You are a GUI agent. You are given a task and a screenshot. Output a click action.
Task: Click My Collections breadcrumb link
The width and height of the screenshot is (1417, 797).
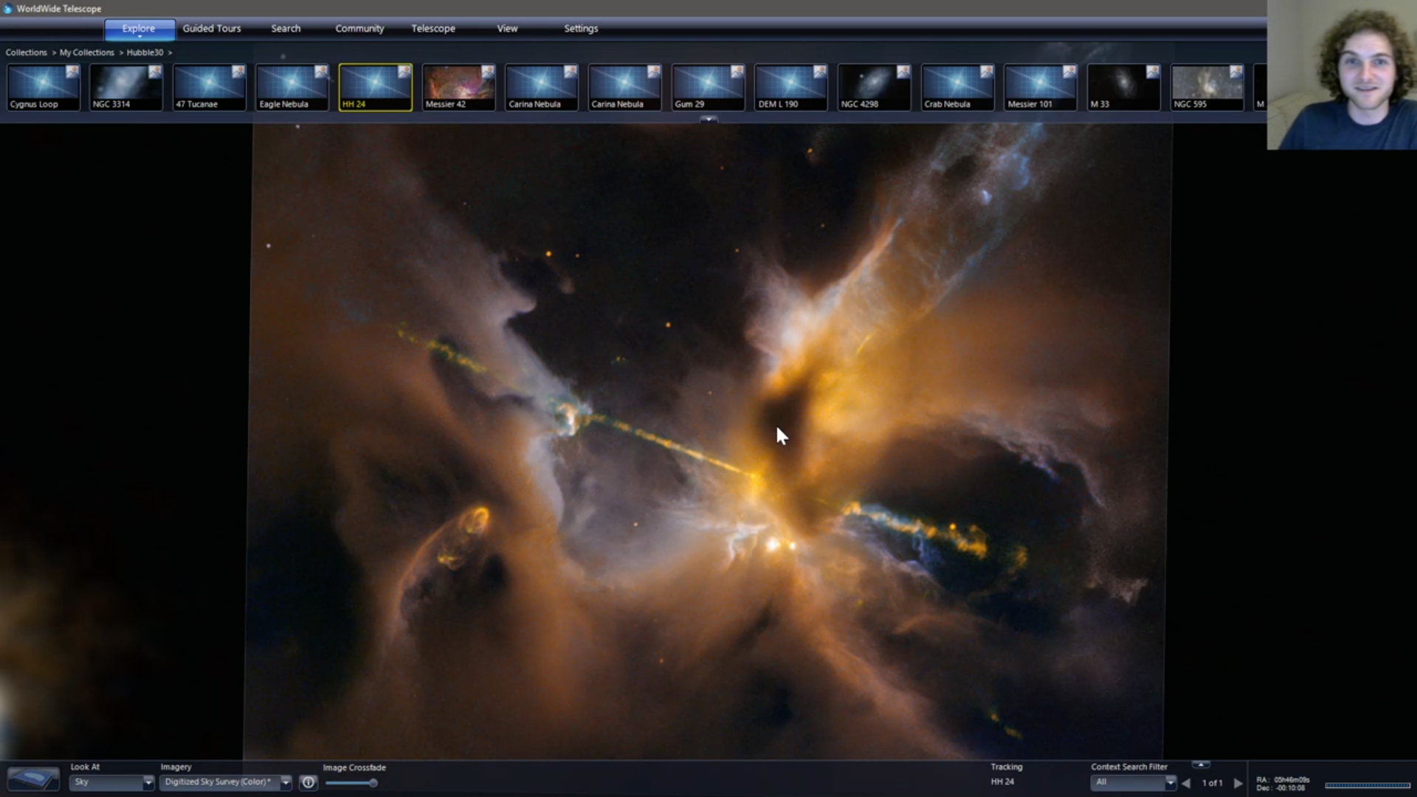point(87,52)
